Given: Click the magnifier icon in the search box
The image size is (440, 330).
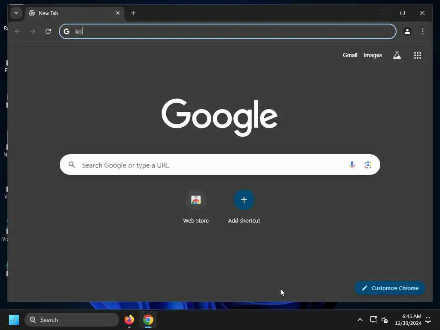Looking at the screenshot, I should click(x=72, y=165).
